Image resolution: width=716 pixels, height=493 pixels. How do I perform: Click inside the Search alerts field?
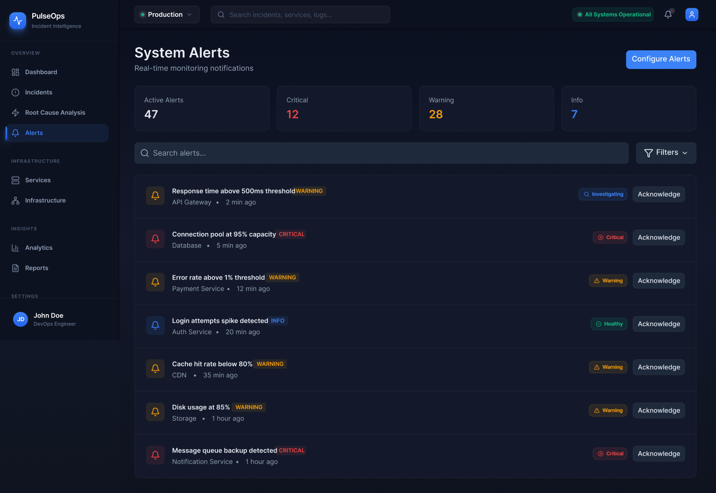point(327,153)
